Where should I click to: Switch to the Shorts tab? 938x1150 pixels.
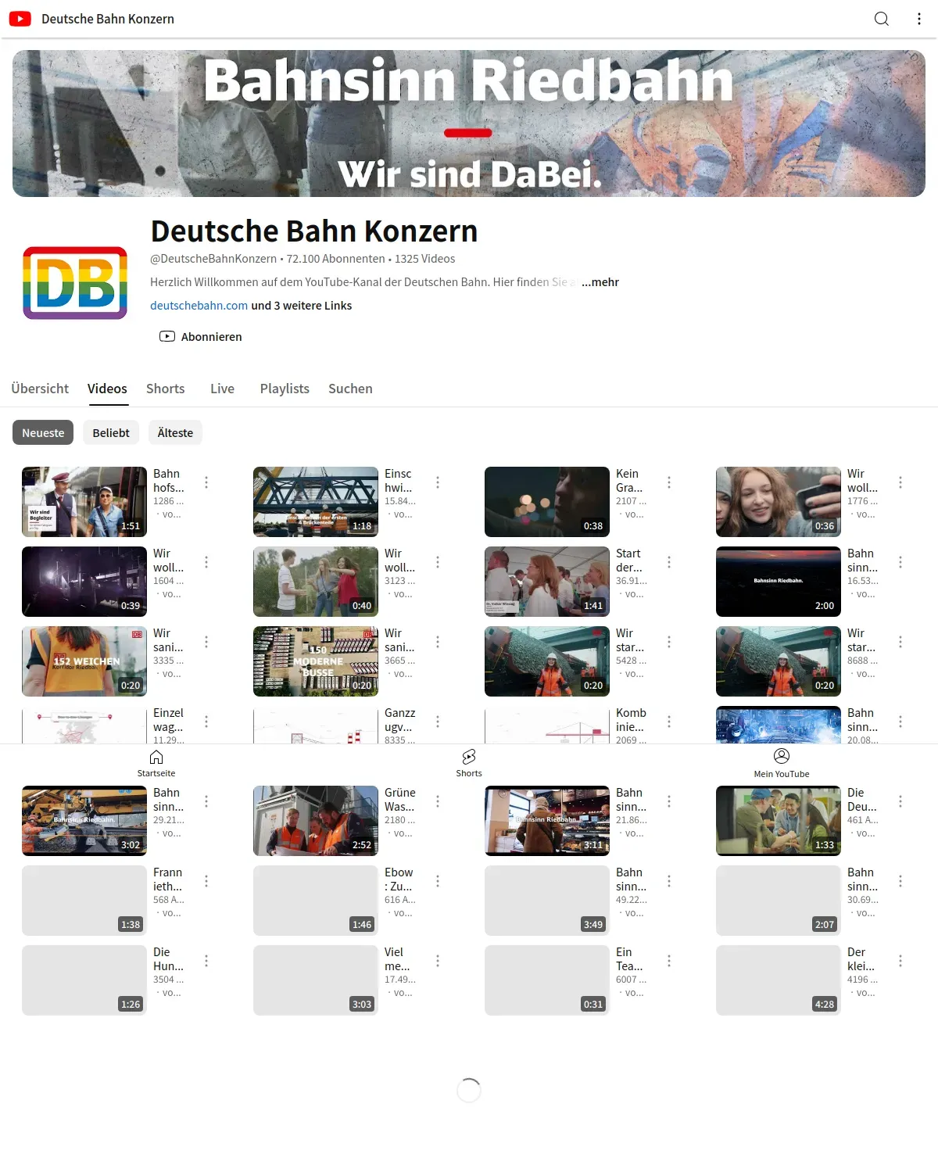click(x=166, y=389)
